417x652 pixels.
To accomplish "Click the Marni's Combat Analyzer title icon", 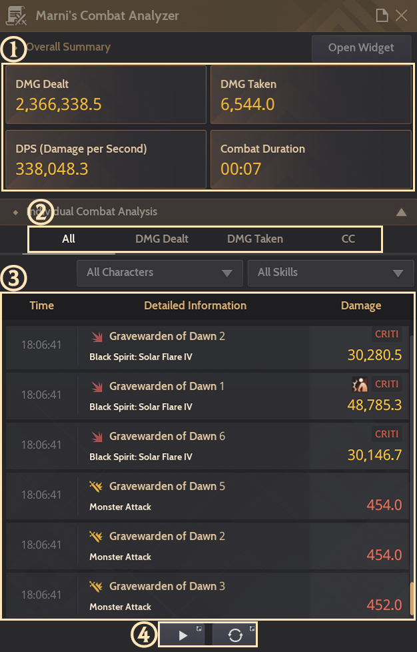I will coord(17,16).
